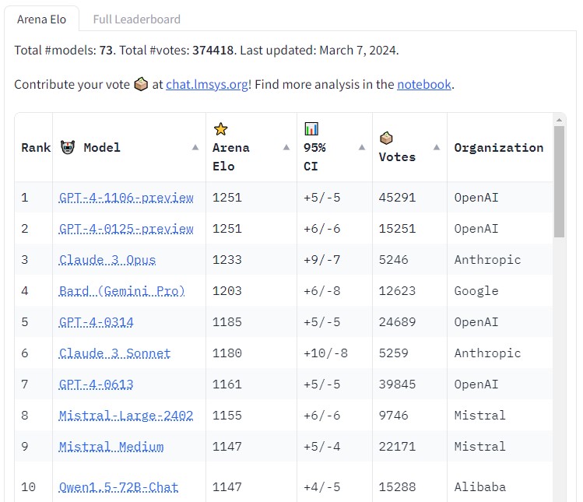Open the Mistral-Large-2402 model link
Viewport: 583px width, 502px height.
pos(126,416)
